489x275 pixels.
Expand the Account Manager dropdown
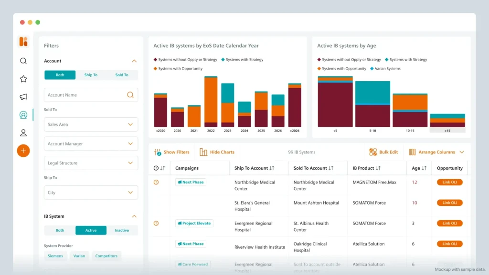pyautogui.click(x=91, y=143)
